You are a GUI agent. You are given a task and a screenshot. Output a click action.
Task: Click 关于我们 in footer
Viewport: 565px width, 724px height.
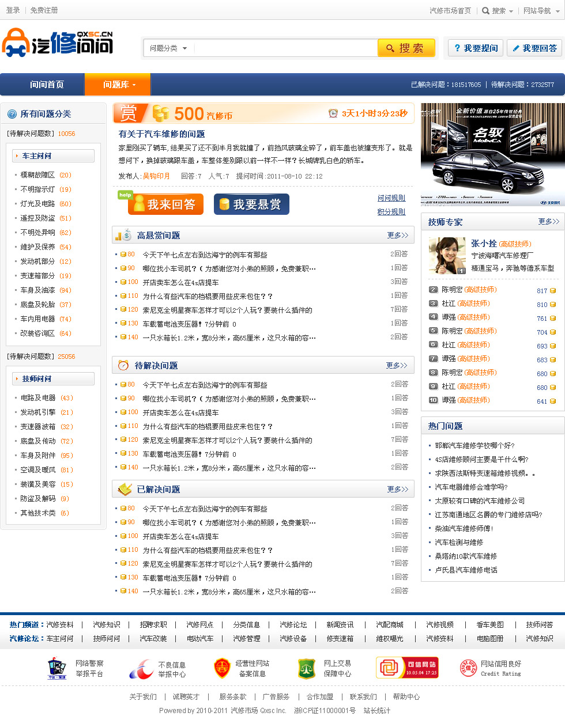[143, 696]
